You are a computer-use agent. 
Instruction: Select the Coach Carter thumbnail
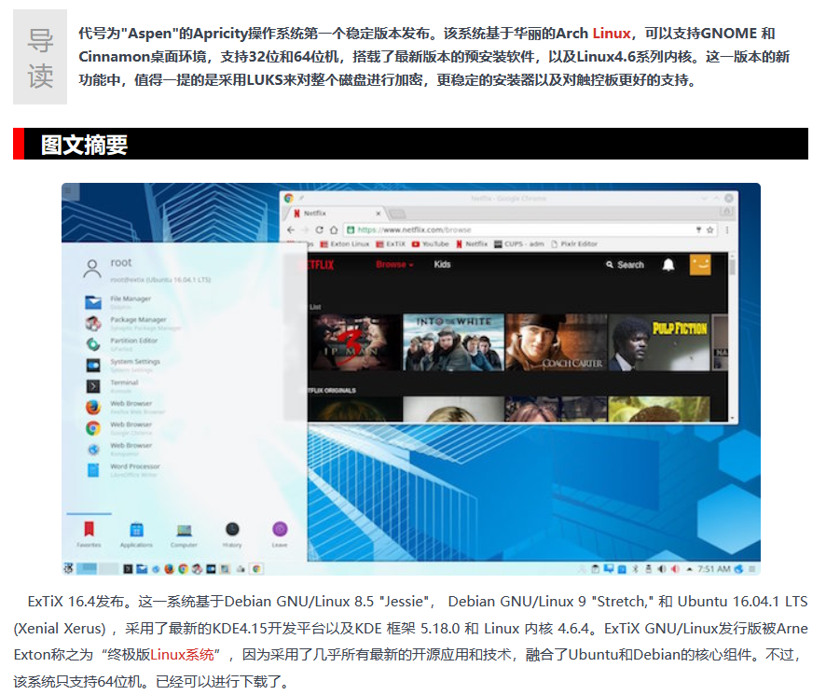(557, 342)
